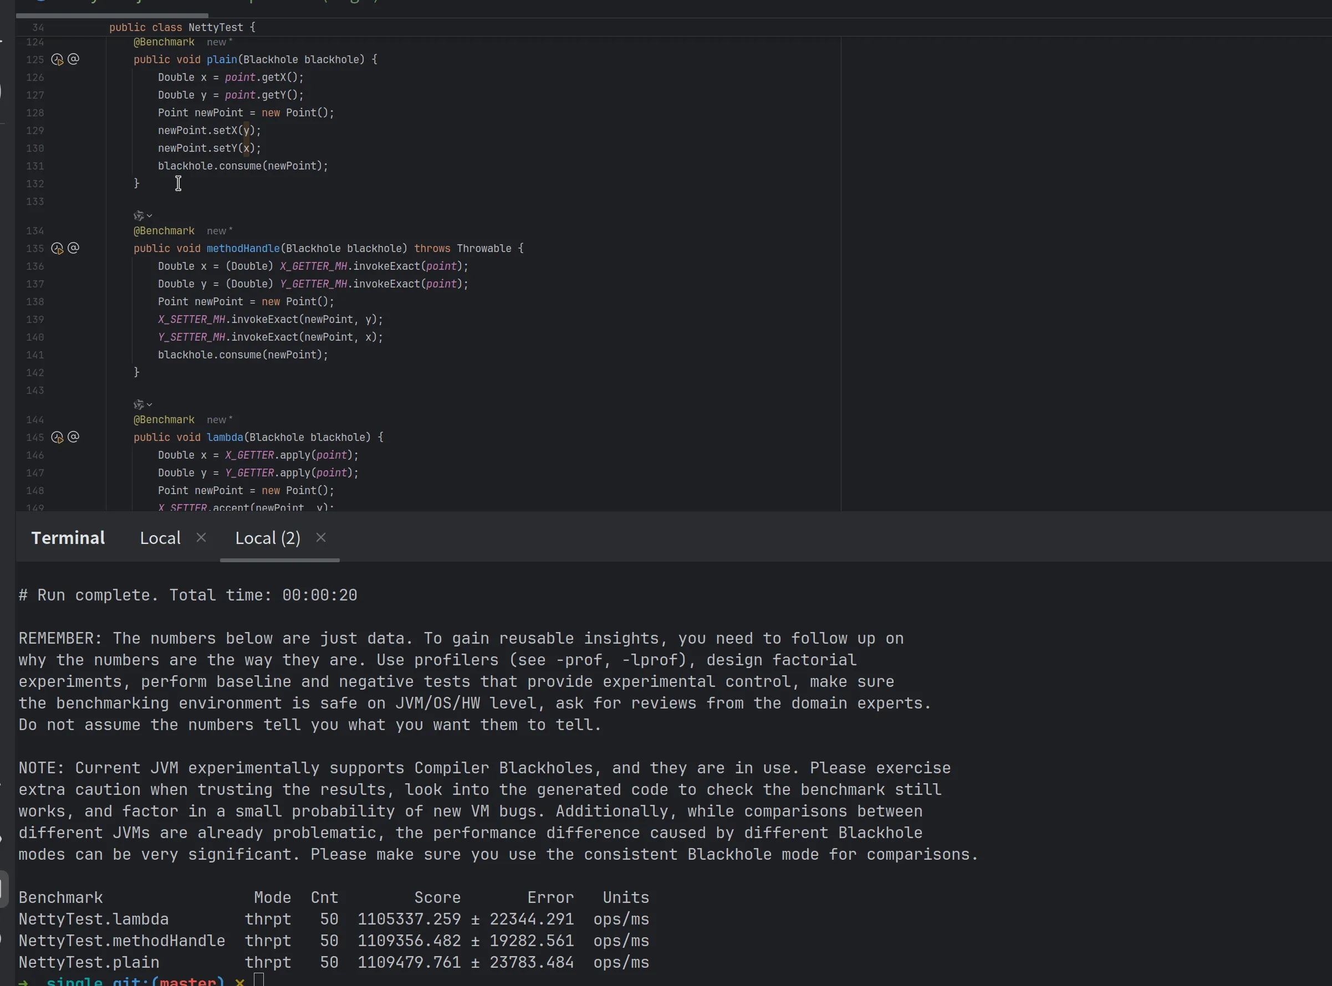Click NettyTest.plain row in results table

coord(333,962)
